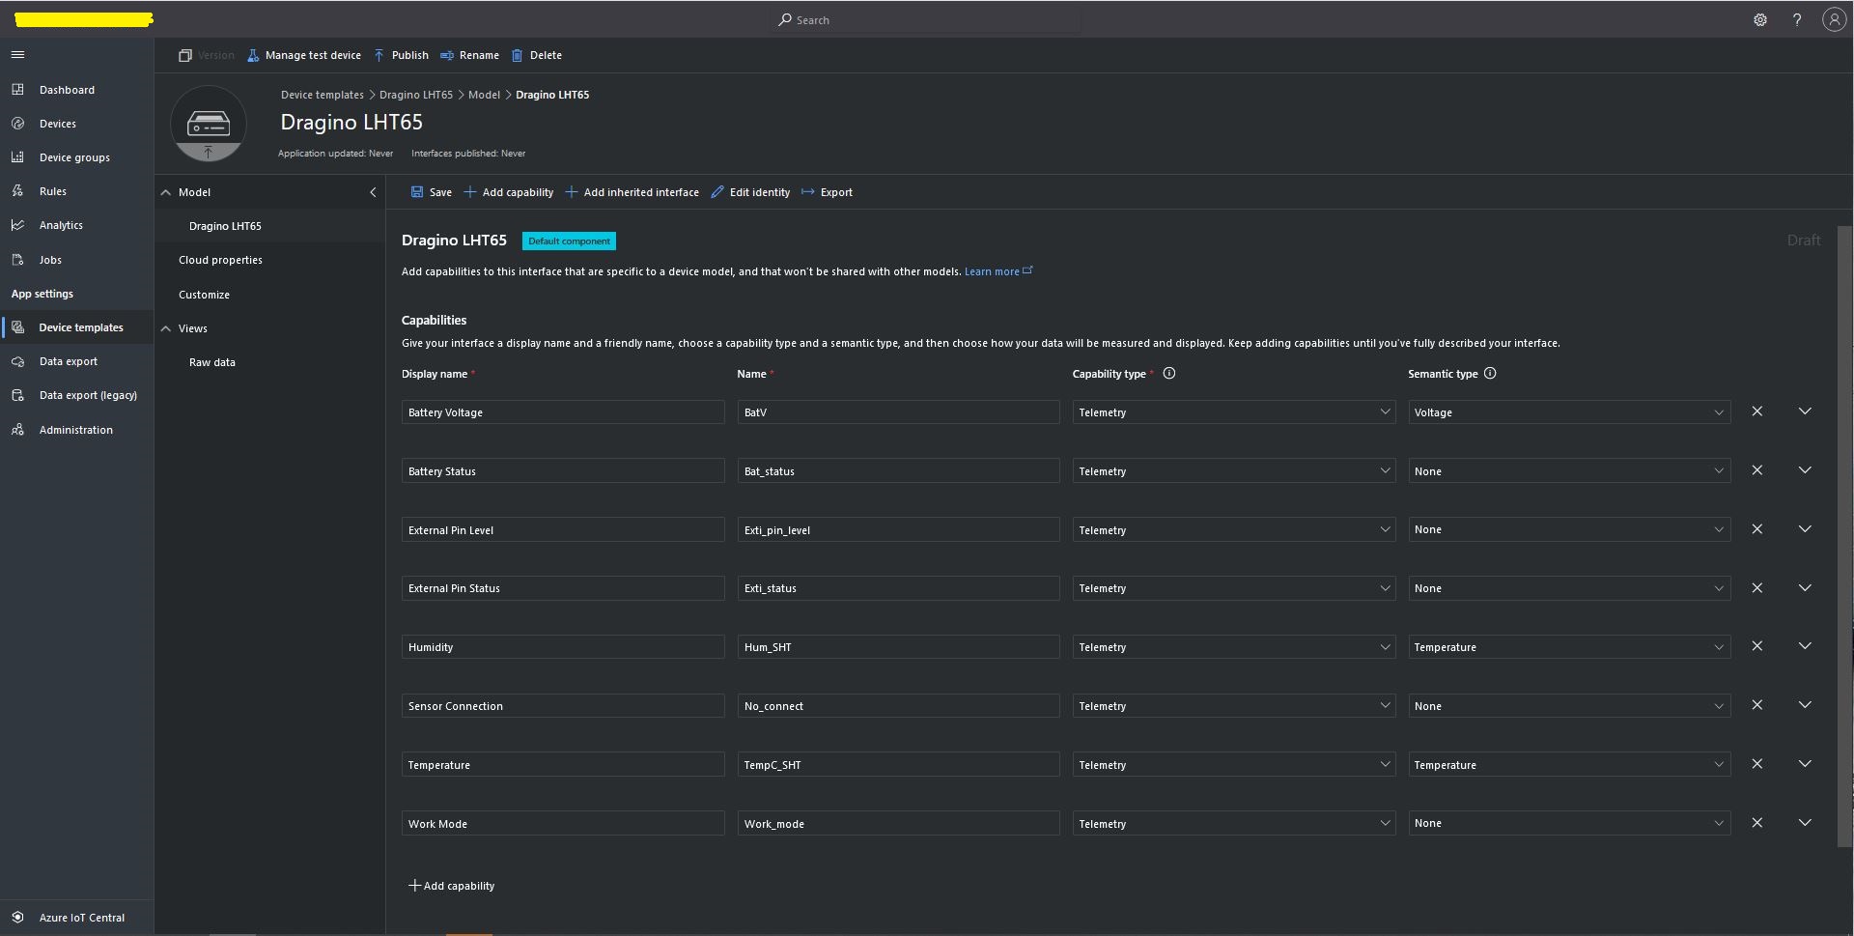The height and width of the screenshot is (936, 1854).
Task: Go to Analytics in left sidebar
Action: pos(61,225)
